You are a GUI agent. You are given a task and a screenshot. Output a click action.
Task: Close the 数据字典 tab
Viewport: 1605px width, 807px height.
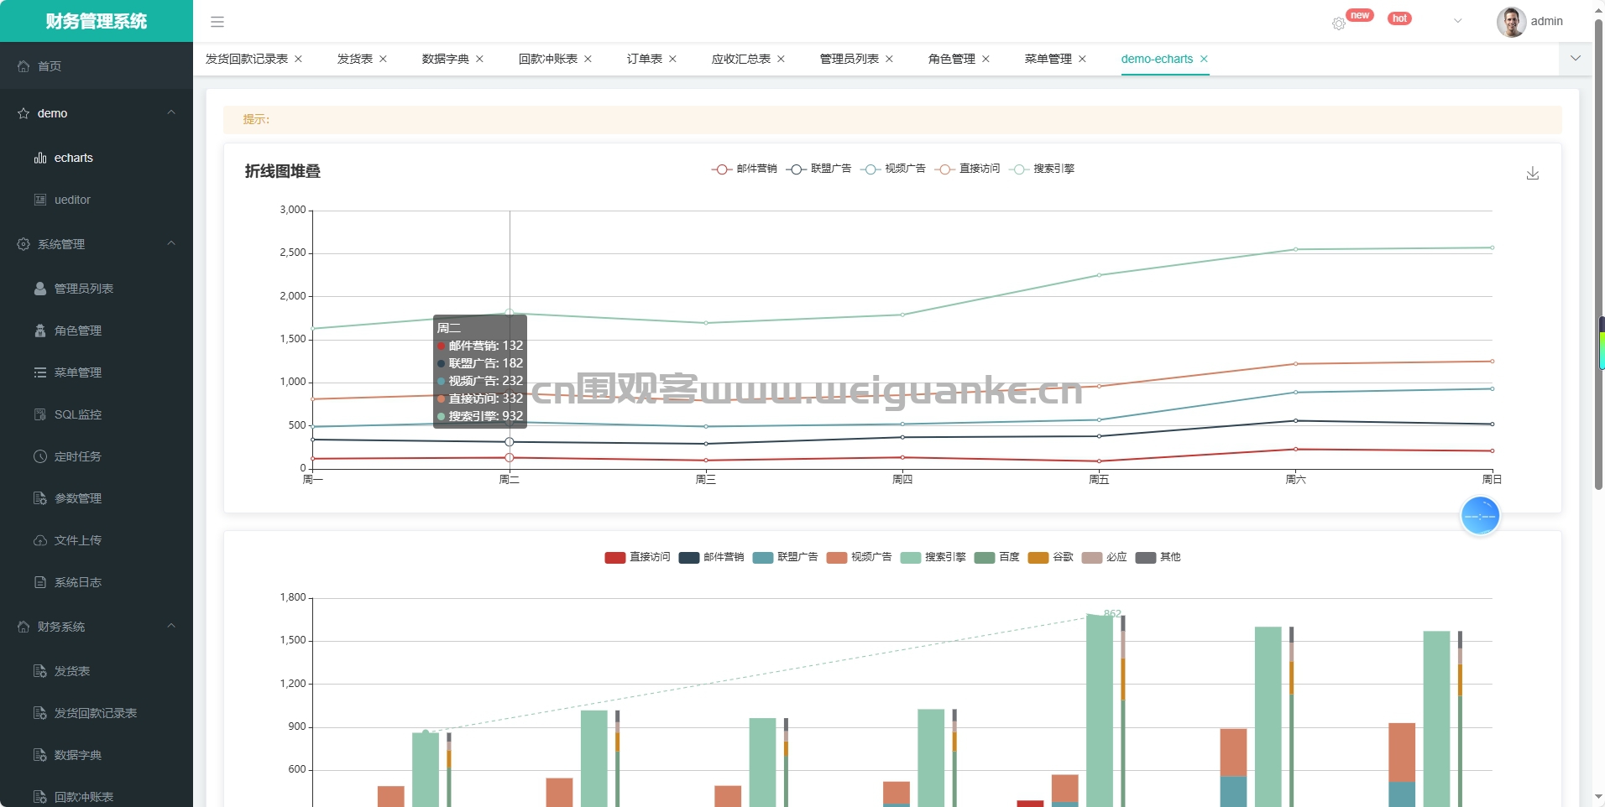click(479, 59)
